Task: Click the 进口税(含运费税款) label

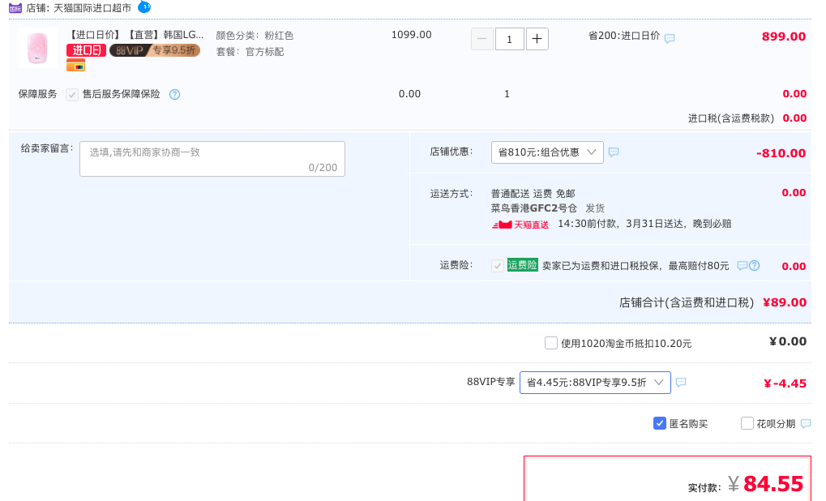Action: pyautogui.click(x=731, y=118)
